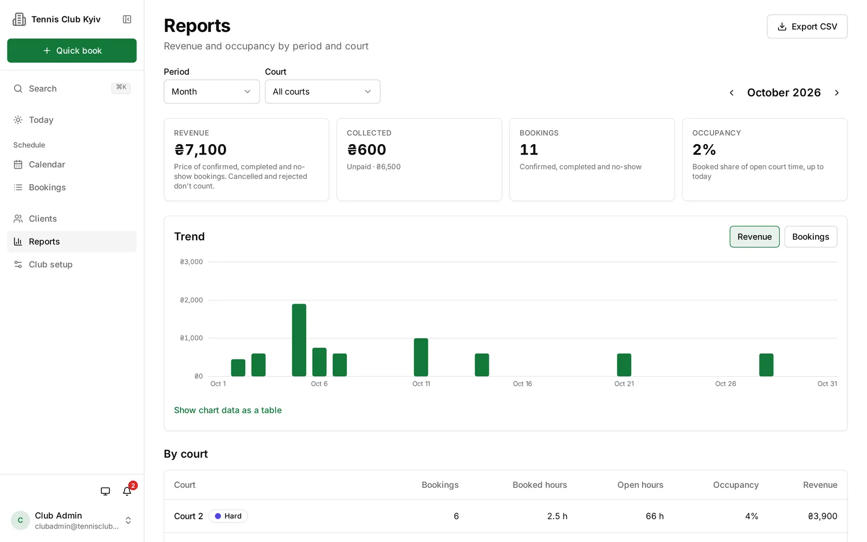Viewport: 867px width, 542px height.
Task: Click the Hard surface badge on Court 2
Action: (228, 516)
